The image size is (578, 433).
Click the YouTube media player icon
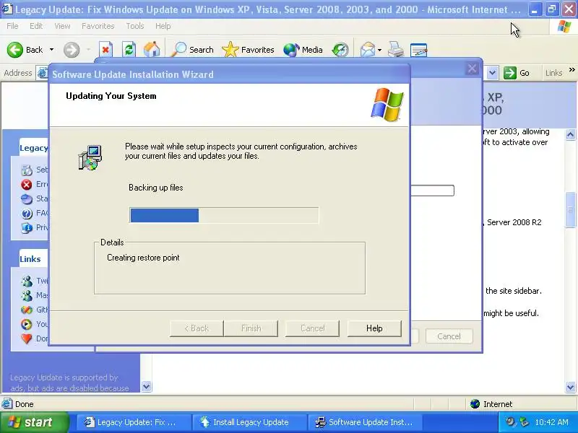tap(27, 324)
